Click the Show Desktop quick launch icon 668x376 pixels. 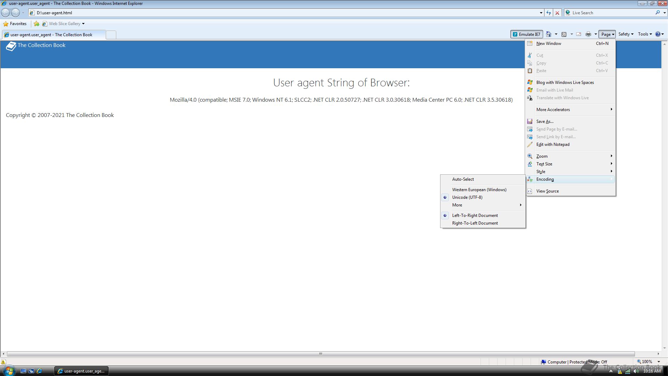pyautogui.click(x=23, y=371)
